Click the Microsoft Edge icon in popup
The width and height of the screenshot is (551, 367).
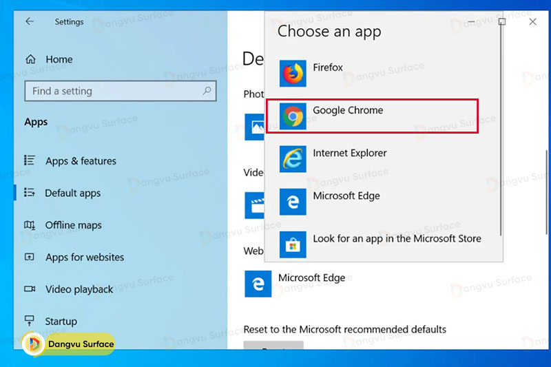(x=293, y=202)
